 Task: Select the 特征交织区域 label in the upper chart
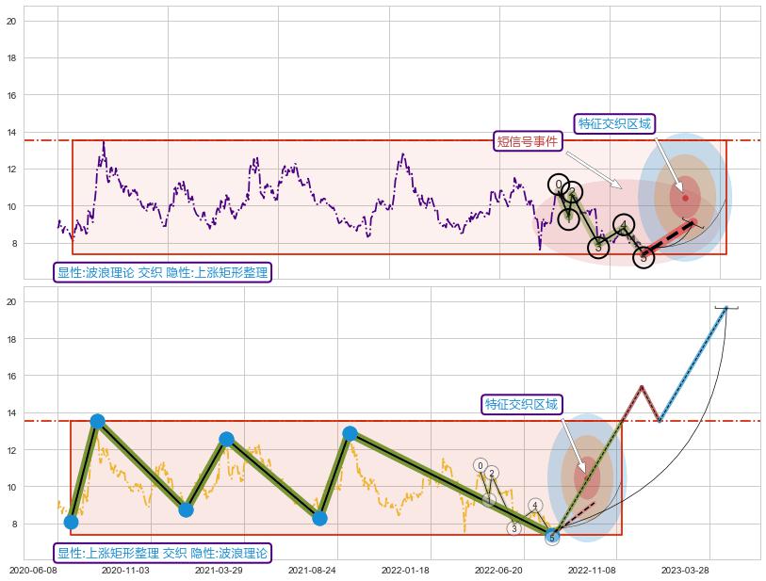point(614,123)
